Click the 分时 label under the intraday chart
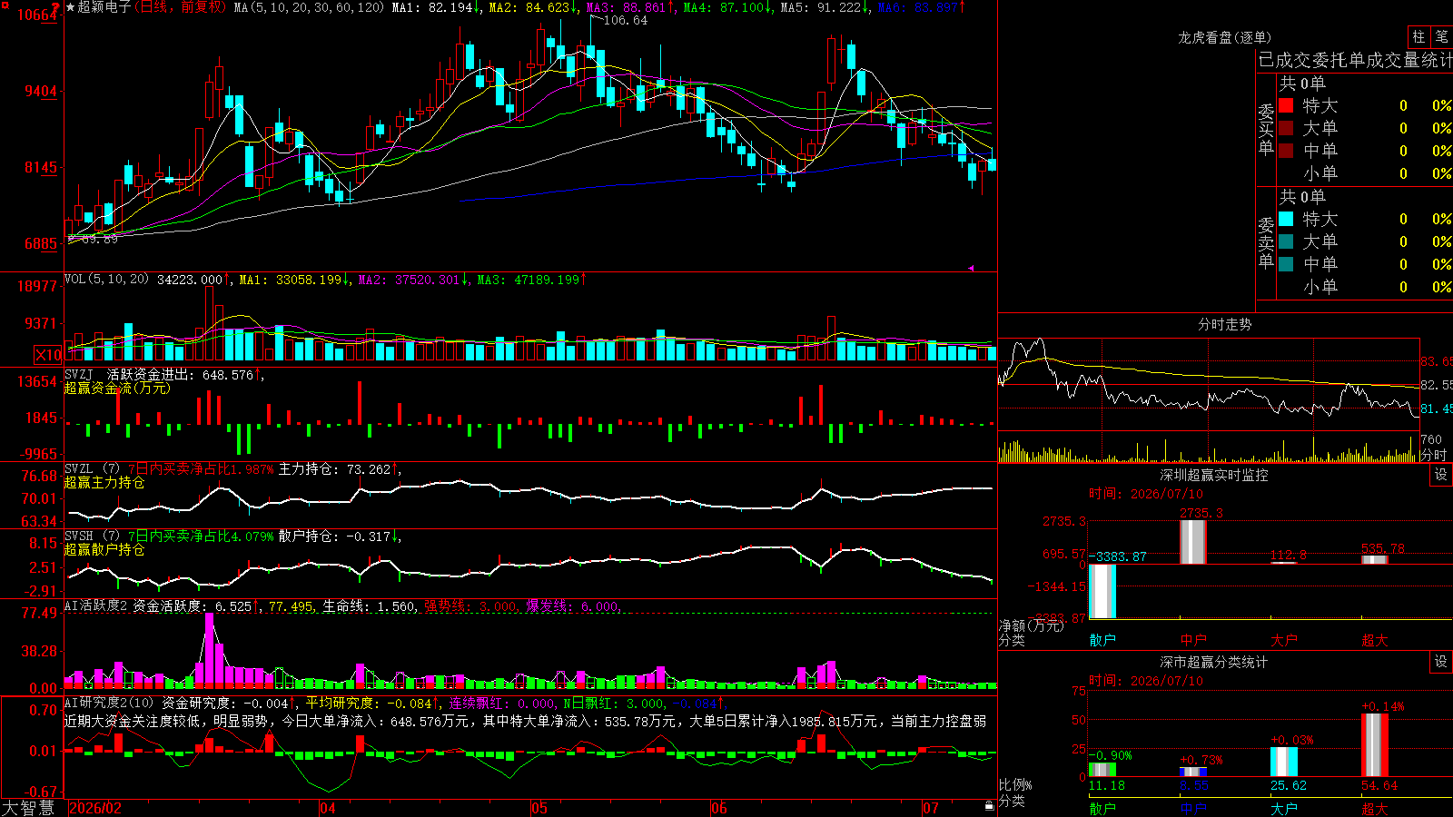 (x=1434, y=454)
